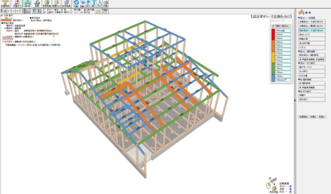Show 柱軸力 column axial force

pyautogui.click(x=312, y=95)
